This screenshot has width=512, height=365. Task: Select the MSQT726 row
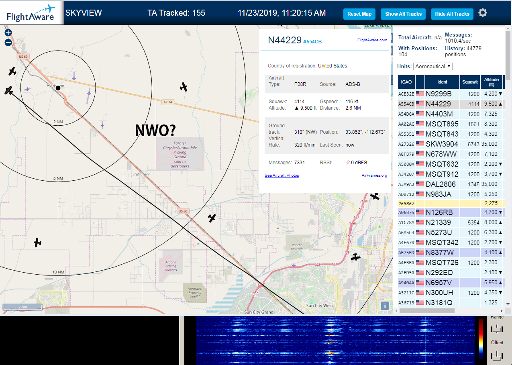(450, 262)
